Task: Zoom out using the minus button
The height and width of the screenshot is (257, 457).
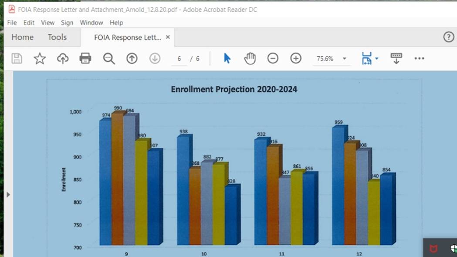Action: [273, 58]
